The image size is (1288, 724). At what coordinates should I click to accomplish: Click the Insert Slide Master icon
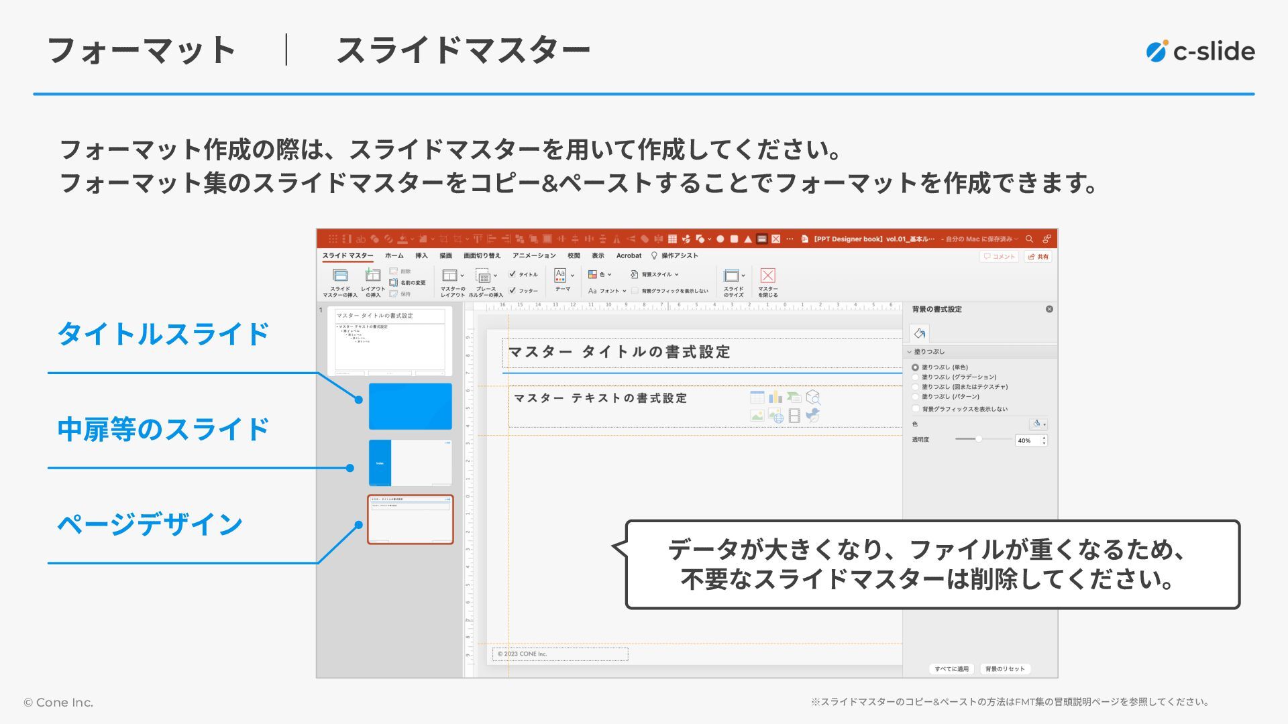340,276
